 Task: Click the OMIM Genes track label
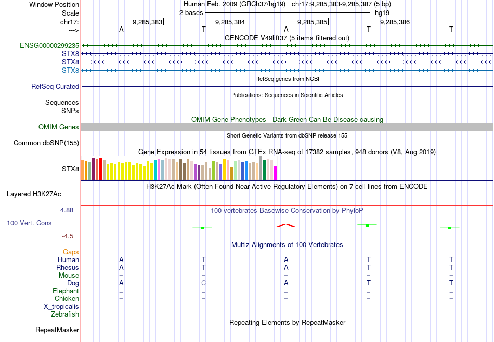click(x=59, y=127)
